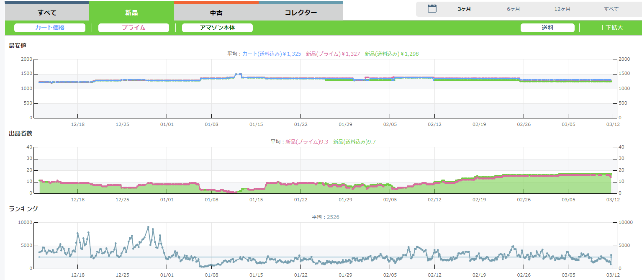The width and height of the screenshot is (642, 280).
Task: Toggle the アマゾン本体 filter button
Action: pos(217,28)
